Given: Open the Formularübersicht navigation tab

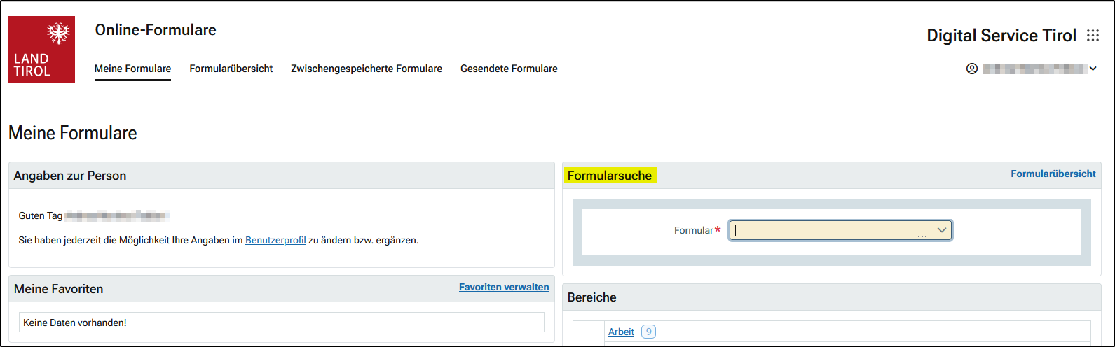Looking at the screenshot, I should tap(231, 69).
